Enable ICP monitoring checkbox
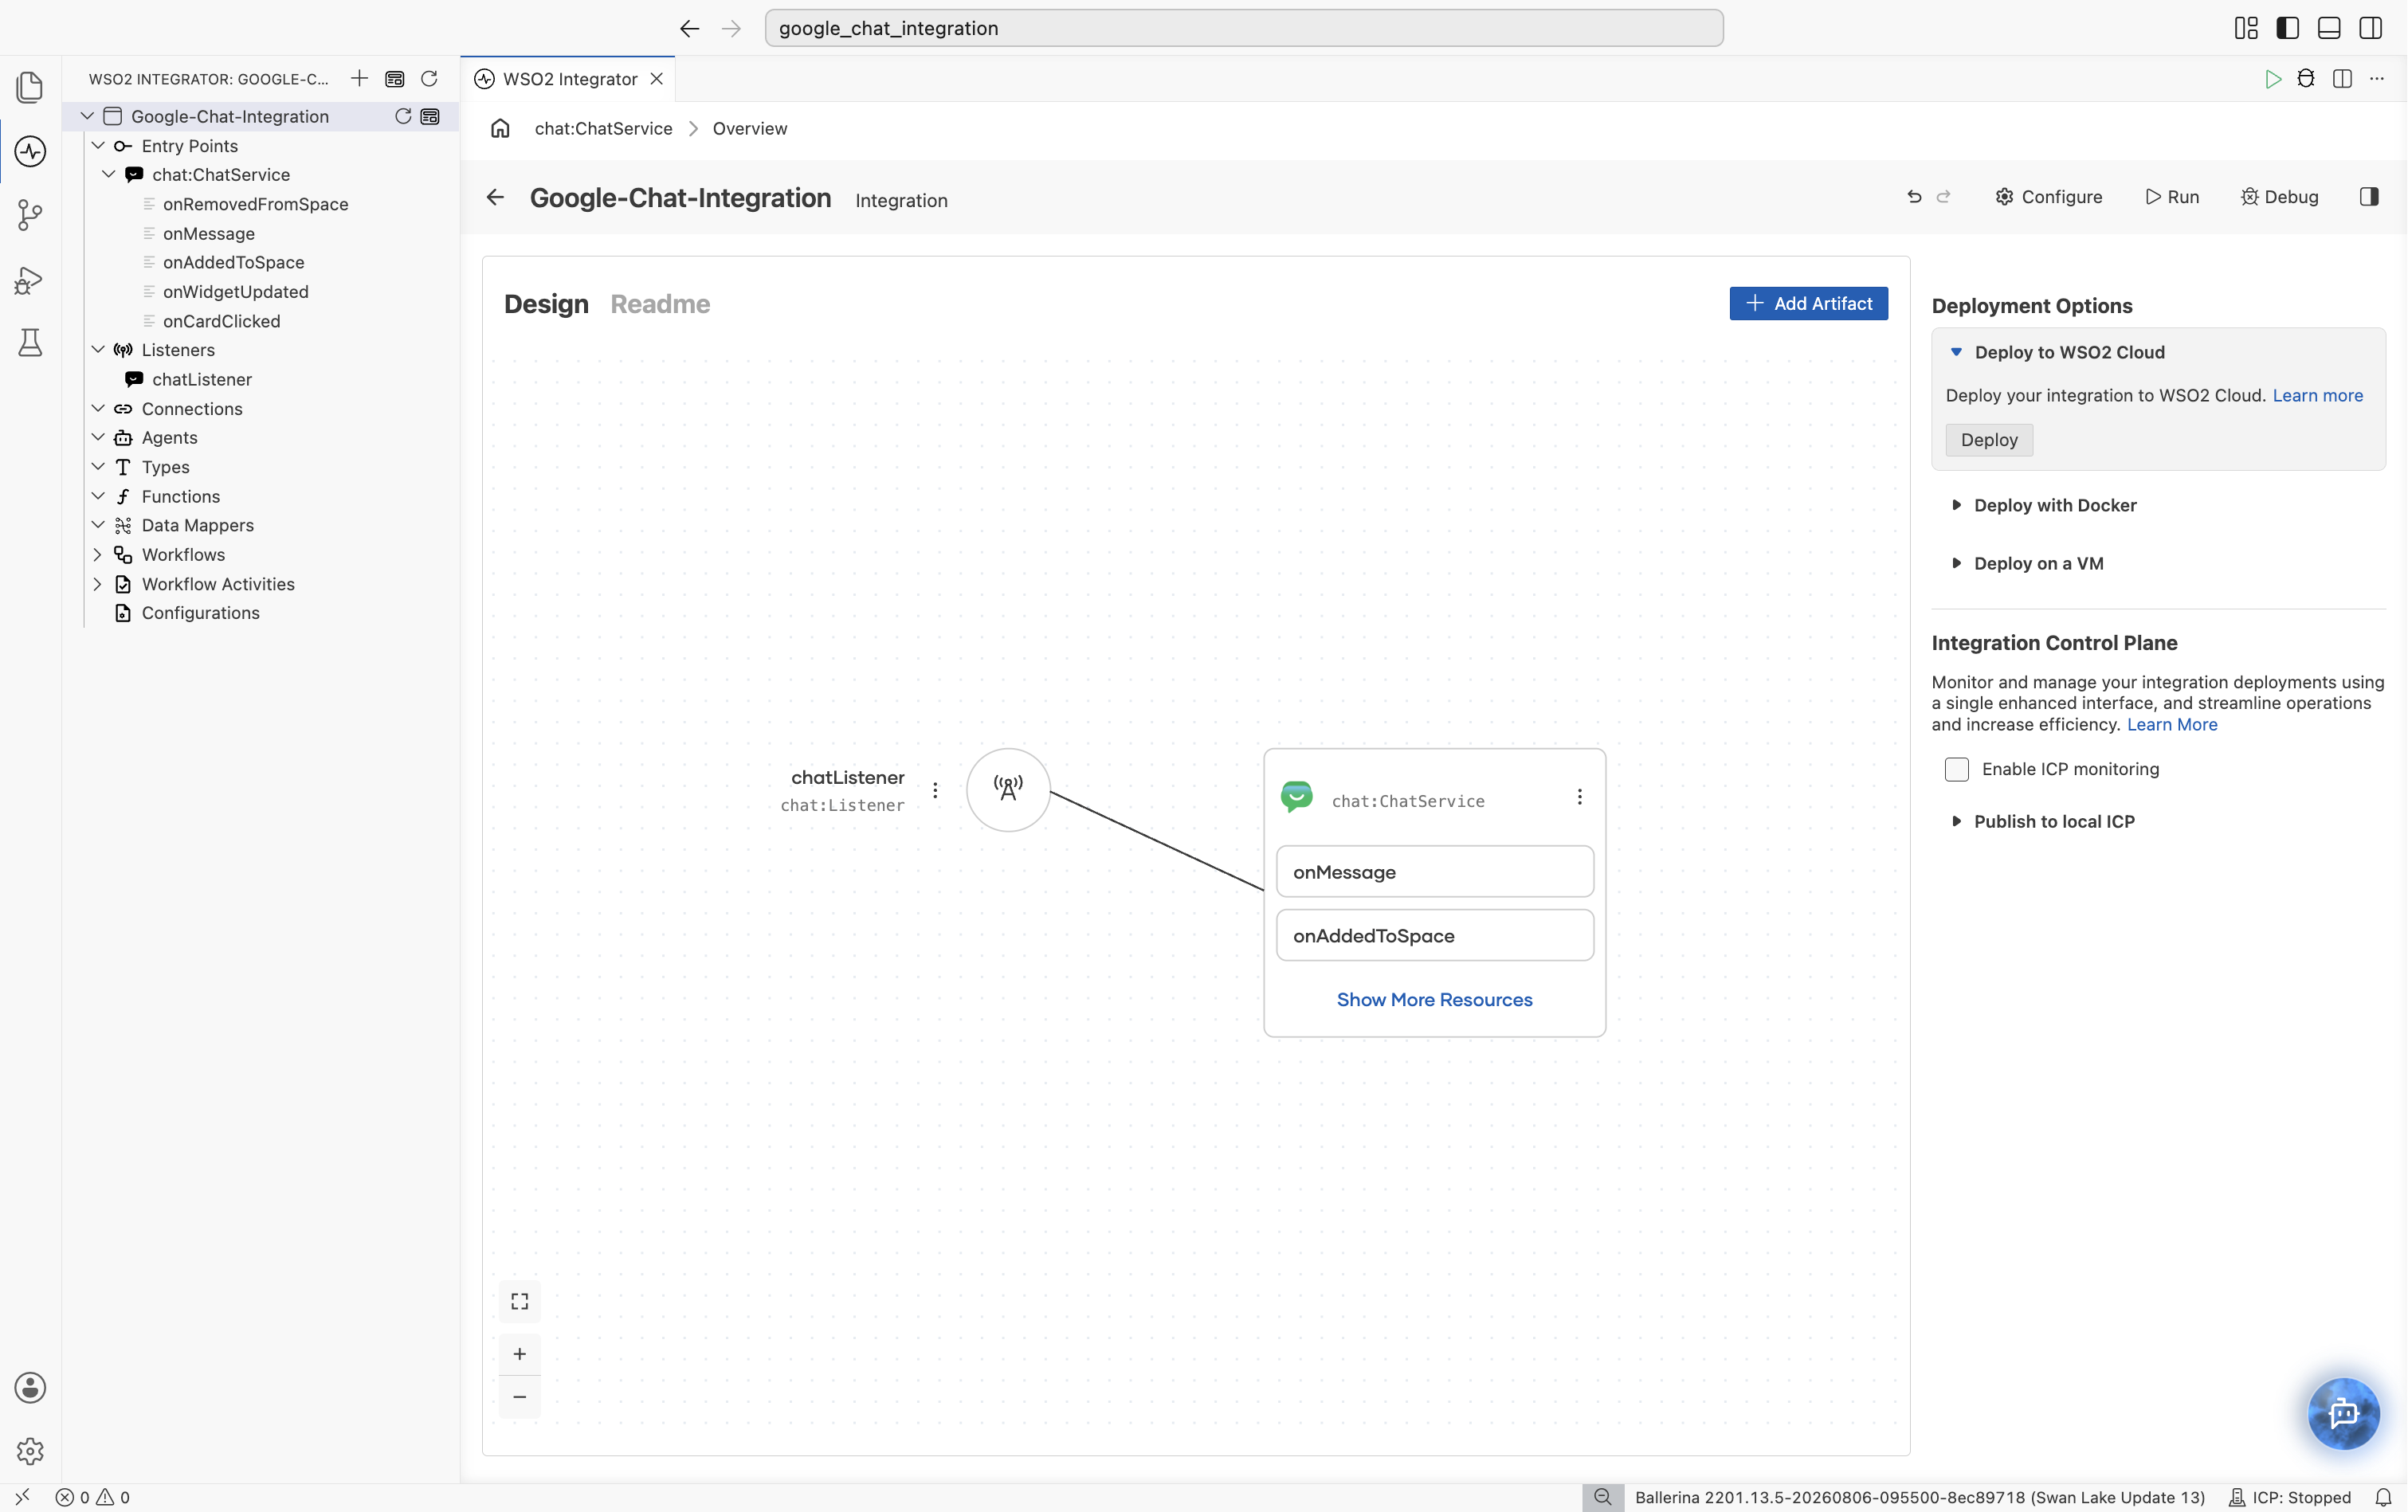Viewport: 2408px width, 1512px height. (1956, 769)
